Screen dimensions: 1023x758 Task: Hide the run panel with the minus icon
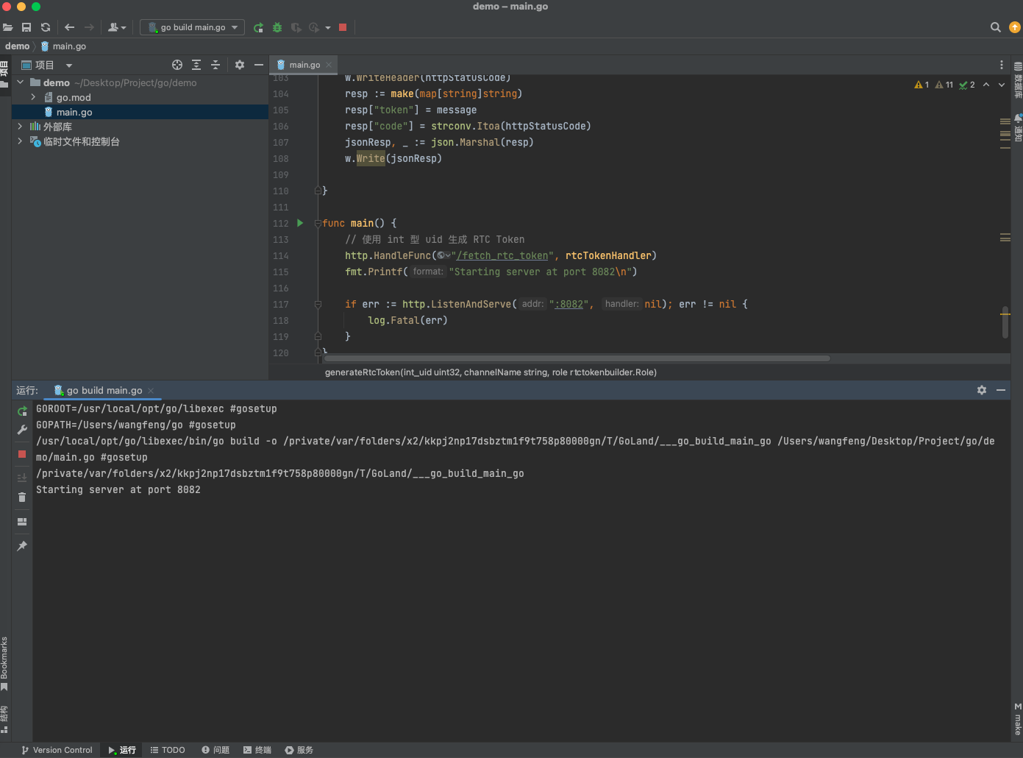1001,390
